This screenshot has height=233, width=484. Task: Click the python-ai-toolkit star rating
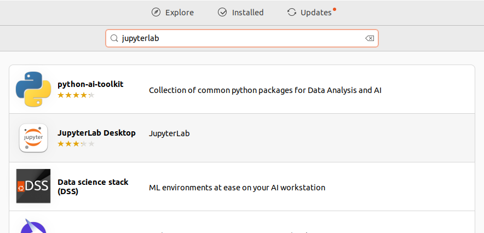pyautogui.click(x=76, y=95)
